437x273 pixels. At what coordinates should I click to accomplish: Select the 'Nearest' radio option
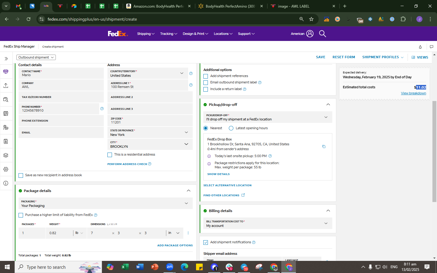(x=206, y=128)
